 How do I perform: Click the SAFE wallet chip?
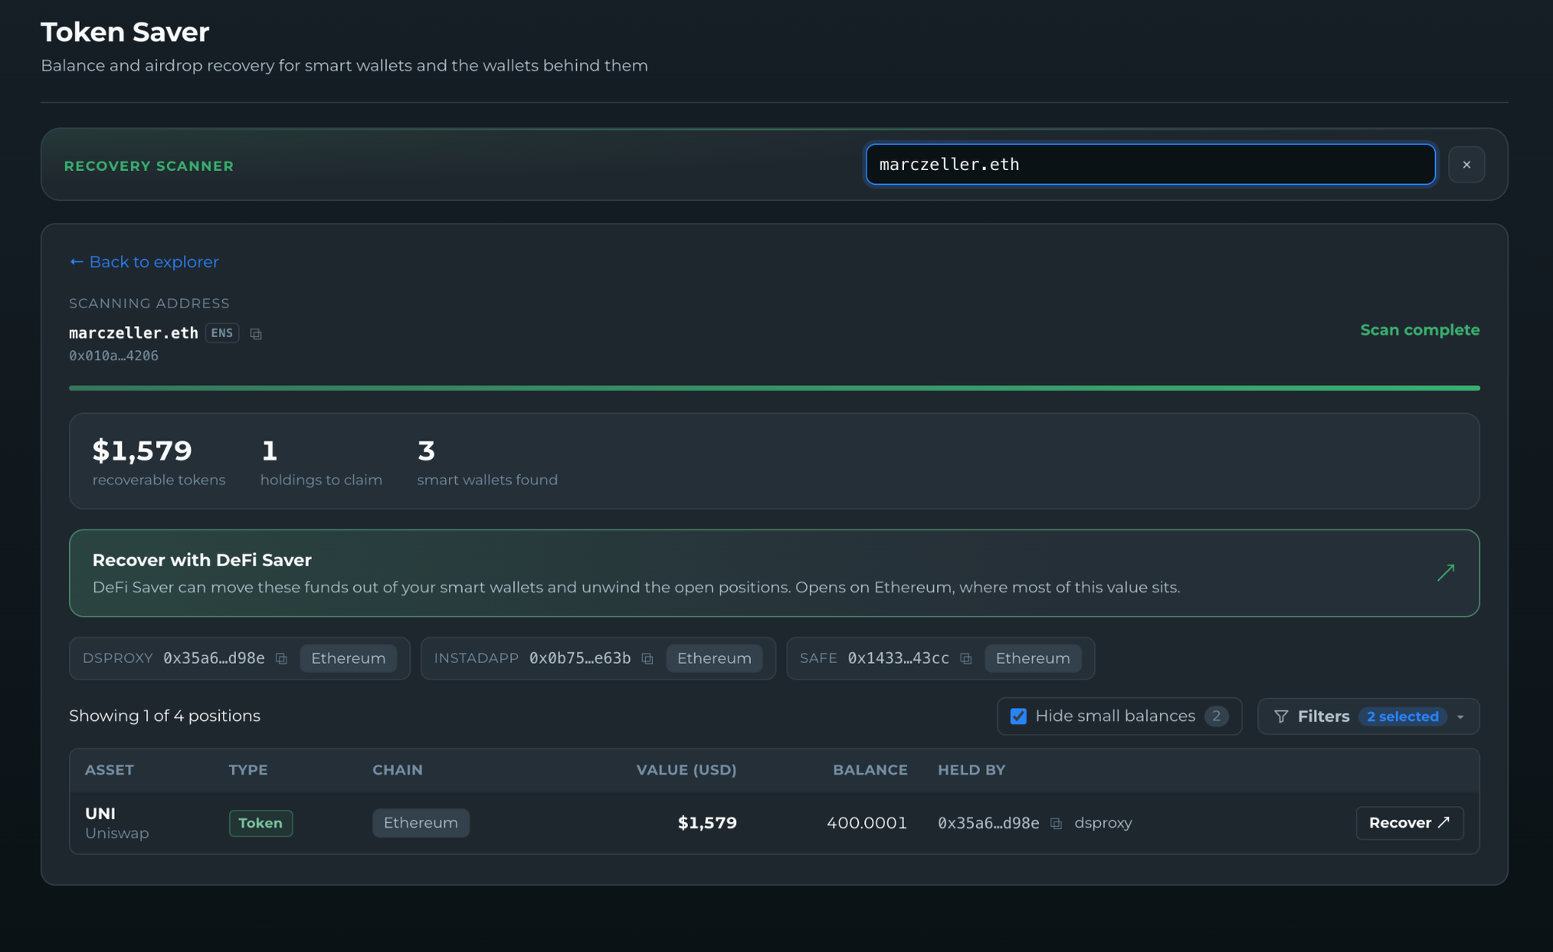pos(940,658)
